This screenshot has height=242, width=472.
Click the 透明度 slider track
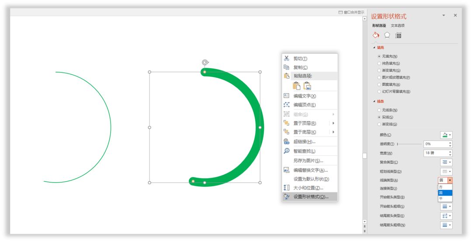410,144
